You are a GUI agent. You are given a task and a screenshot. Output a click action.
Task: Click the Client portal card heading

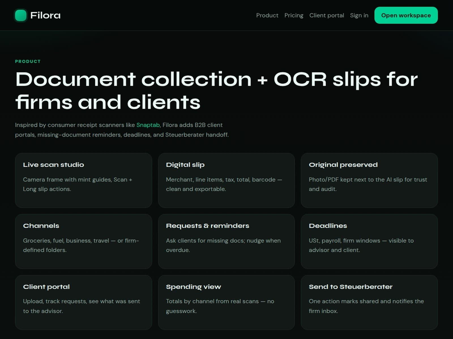[x=46, y=287]
